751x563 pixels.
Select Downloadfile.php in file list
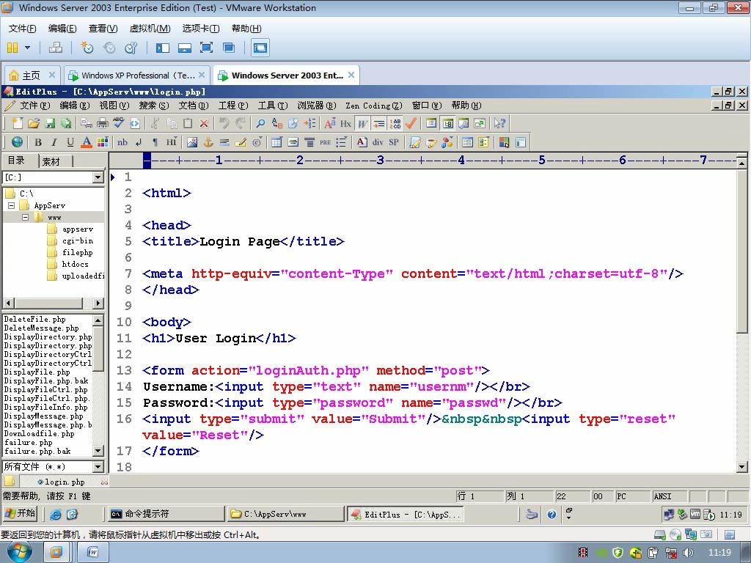pyautogui.click(x=40, y=434)
